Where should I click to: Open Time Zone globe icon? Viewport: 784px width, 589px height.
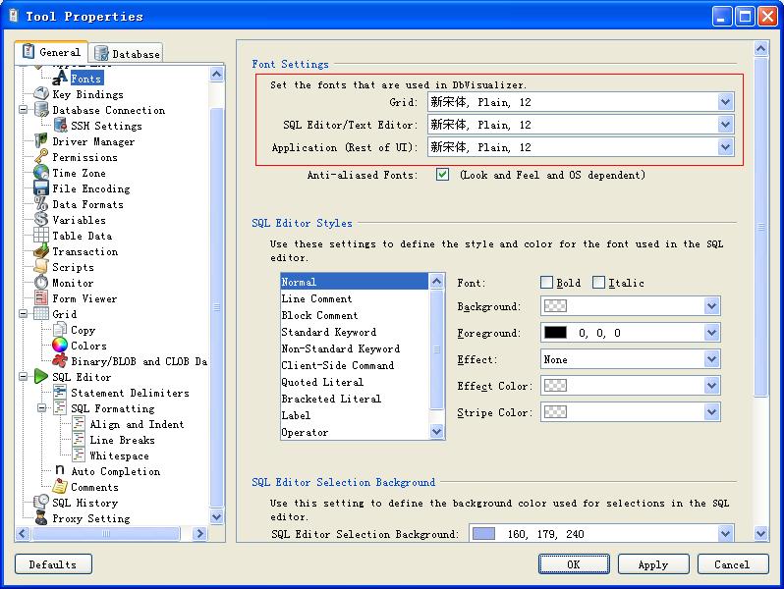[x=41, y=173]
